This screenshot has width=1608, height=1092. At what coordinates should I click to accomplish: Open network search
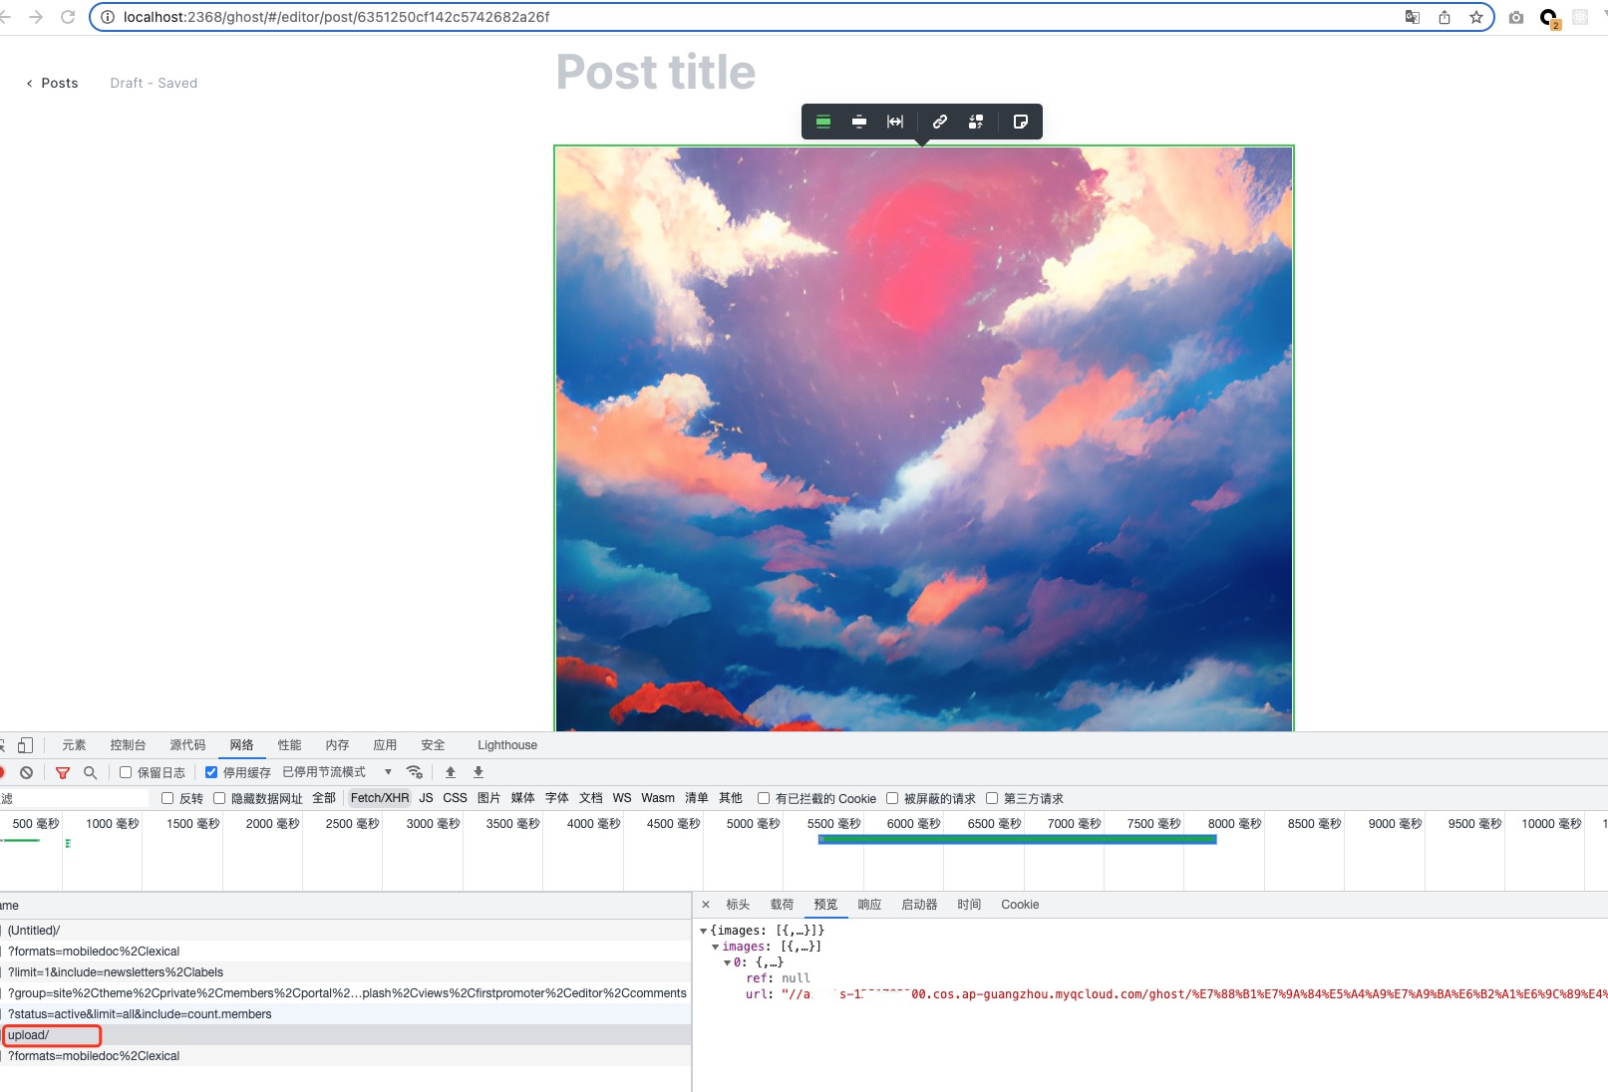[91, 772]
